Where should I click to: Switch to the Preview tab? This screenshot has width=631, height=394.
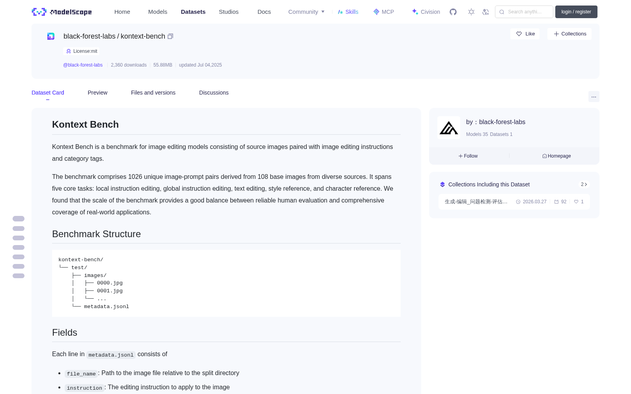[x=97, y=93]
